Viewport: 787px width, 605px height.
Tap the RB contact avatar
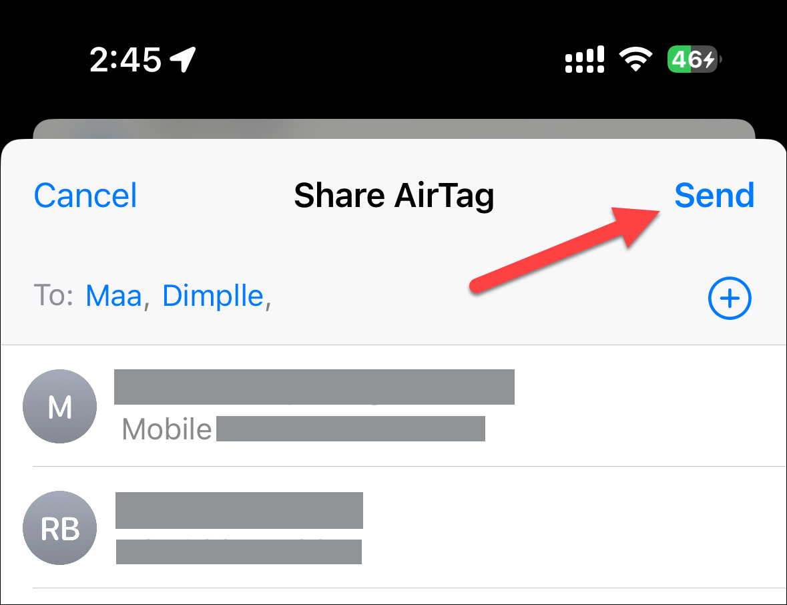coord(59,528)
